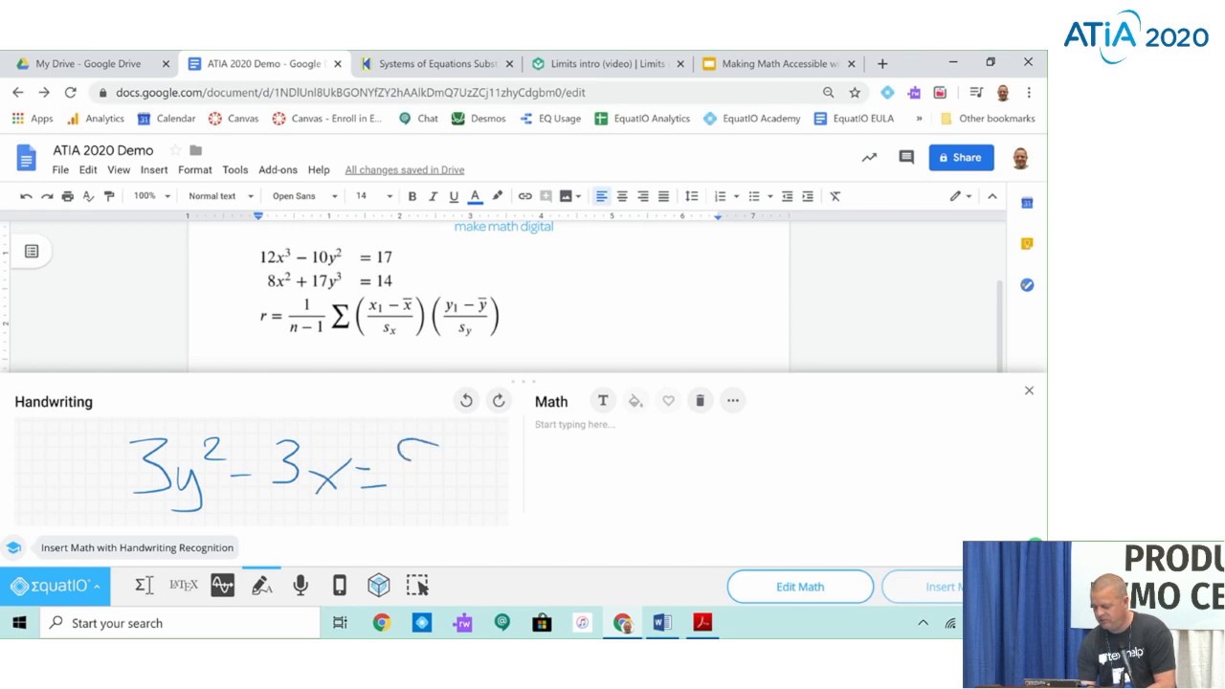Viewport: 1225px width, 689px height.
Task: Open Speech Input microphone tool
Action: [x=301, y=586]
